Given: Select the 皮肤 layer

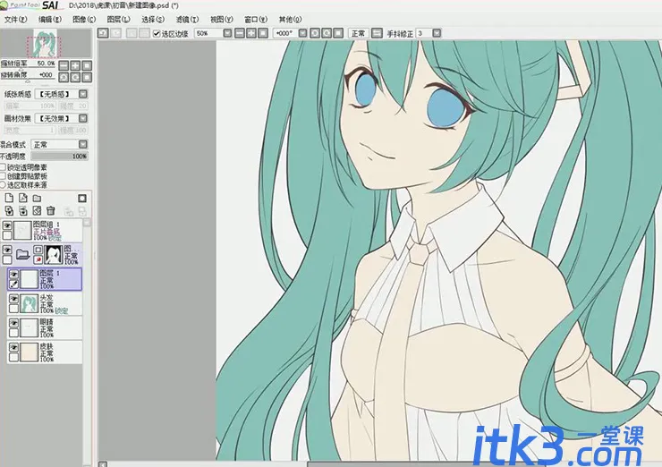Looking at the screenshot, I should [x=45, y=352].
